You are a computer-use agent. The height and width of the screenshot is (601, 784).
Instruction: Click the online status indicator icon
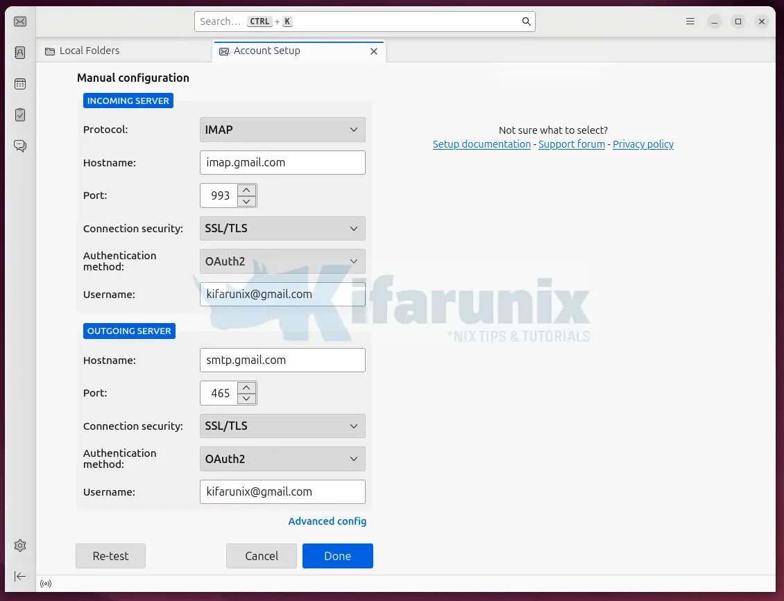(x=46, y=584)
